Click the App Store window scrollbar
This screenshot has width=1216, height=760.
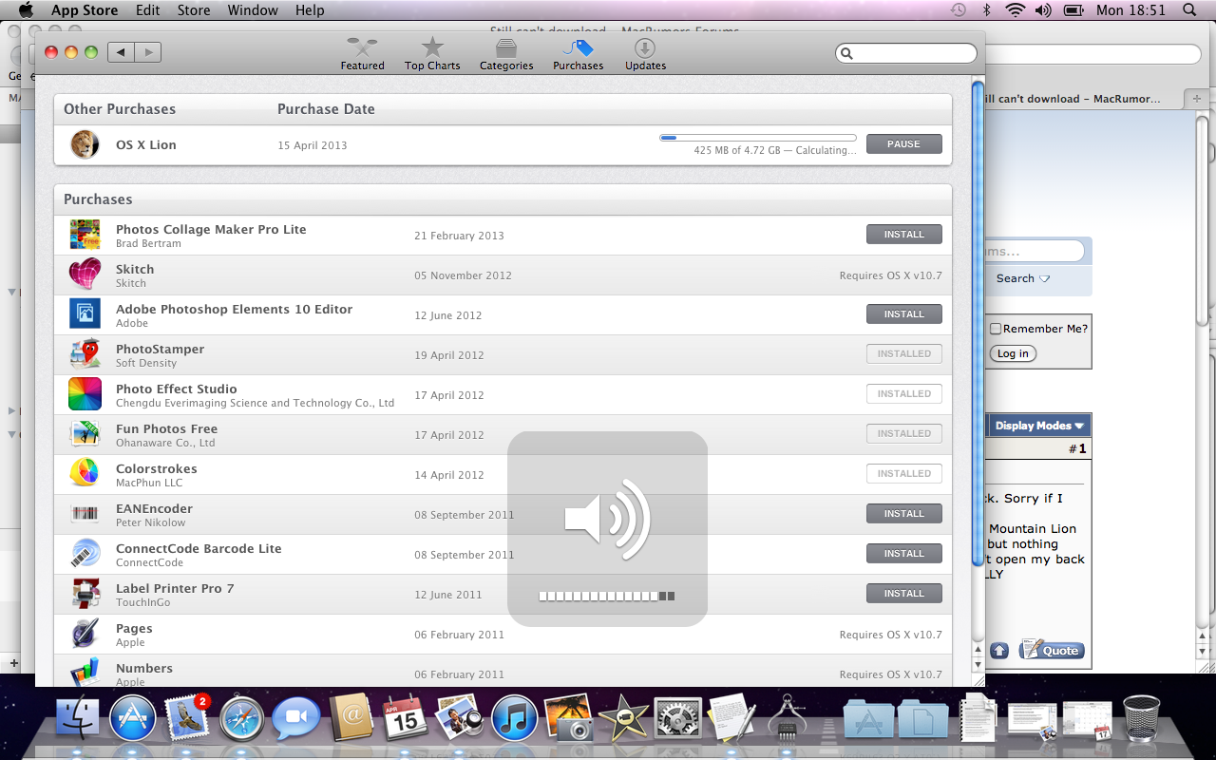[x=978, y=323]
